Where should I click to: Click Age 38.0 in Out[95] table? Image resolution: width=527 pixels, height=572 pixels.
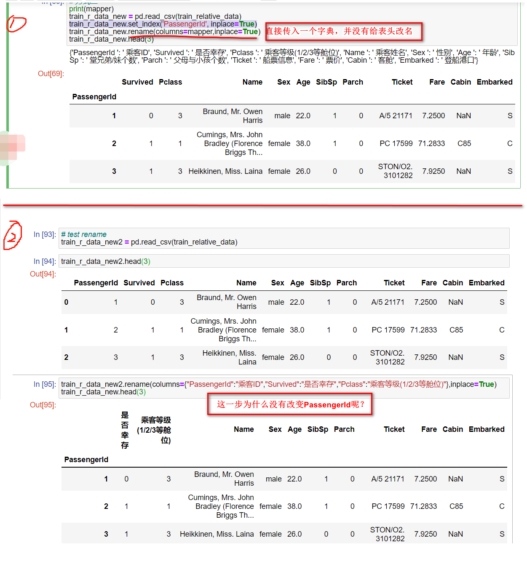pyautogui.click(x=294, y=506)
